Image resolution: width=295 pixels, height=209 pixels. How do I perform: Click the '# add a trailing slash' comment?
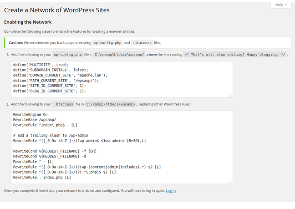(x=51, y=135)
